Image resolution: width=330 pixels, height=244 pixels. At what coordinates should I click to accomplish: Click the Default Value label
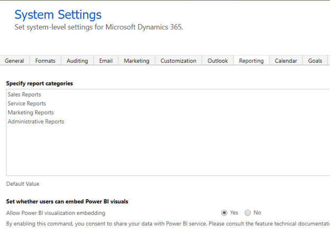pos(23,184)
